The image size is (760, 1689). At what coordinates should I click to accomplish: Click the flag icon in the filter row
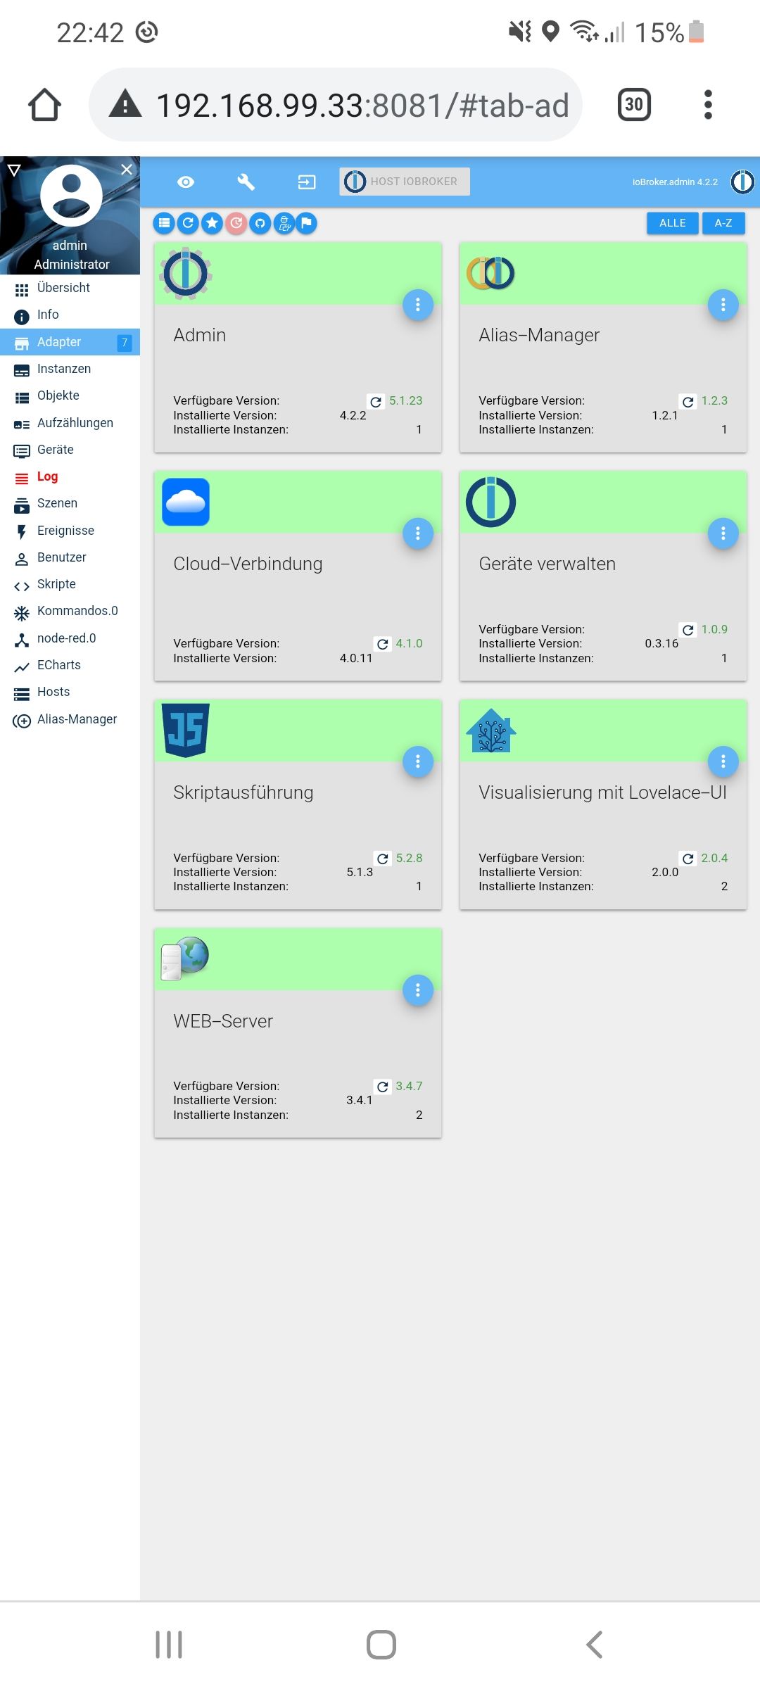coord(307,223)
